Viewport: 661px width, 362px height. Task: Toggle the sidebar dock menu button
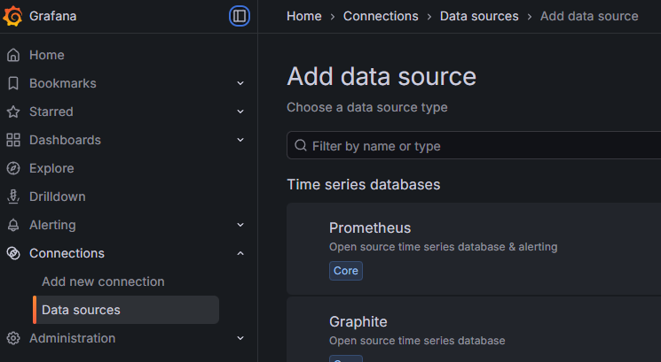click(240, 16)
